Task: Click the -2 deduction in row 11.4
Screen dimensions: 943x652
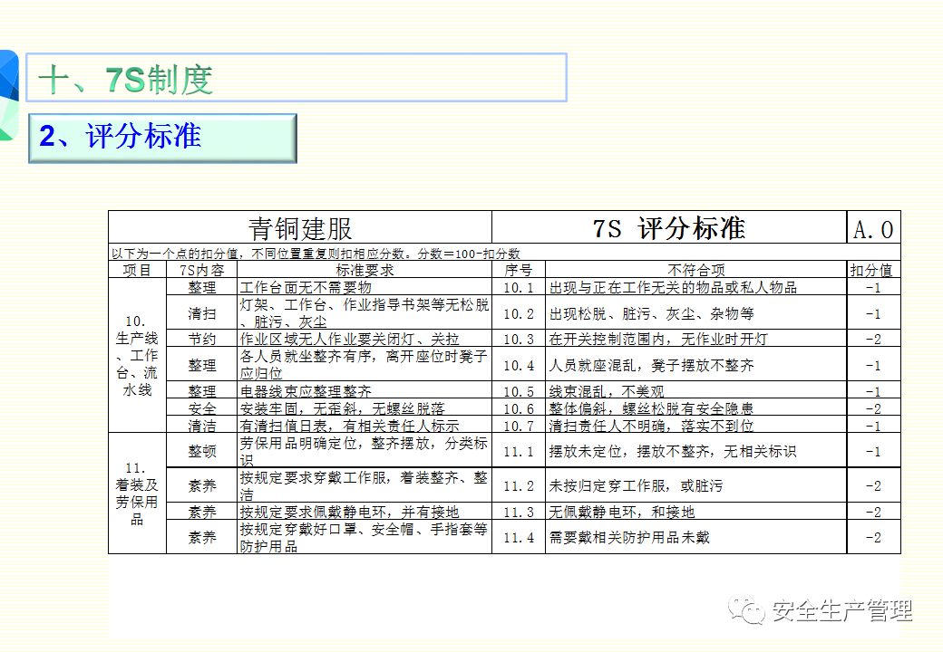Action: pyautogui.click(x=873, y=538)
